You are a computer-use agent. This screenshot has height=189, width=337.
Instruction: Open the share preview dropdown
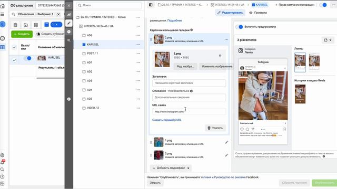(x=328, y=40)
